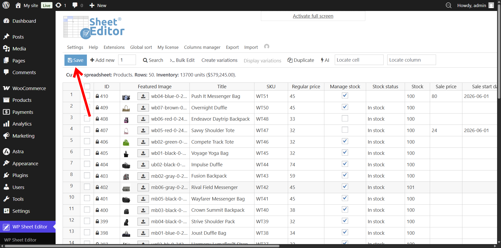Open the Analytics sidebar menu
The width and height of the screenshot is (501, 248).
[22, 124]
